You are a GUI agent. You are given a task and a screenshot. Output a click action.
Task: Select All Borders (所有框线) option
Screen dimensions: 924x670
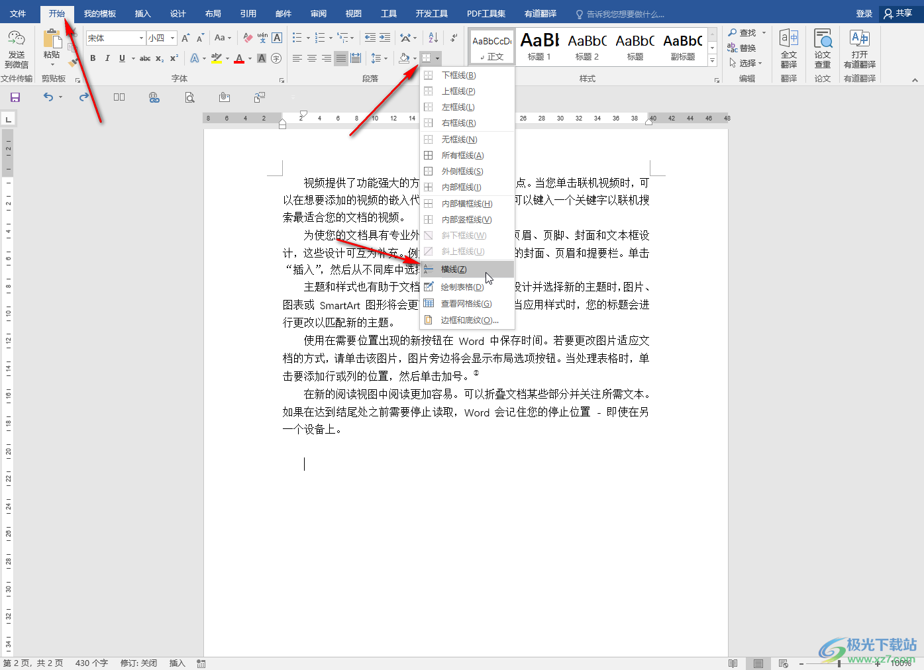pyautogui.click(x=467, y=155)
